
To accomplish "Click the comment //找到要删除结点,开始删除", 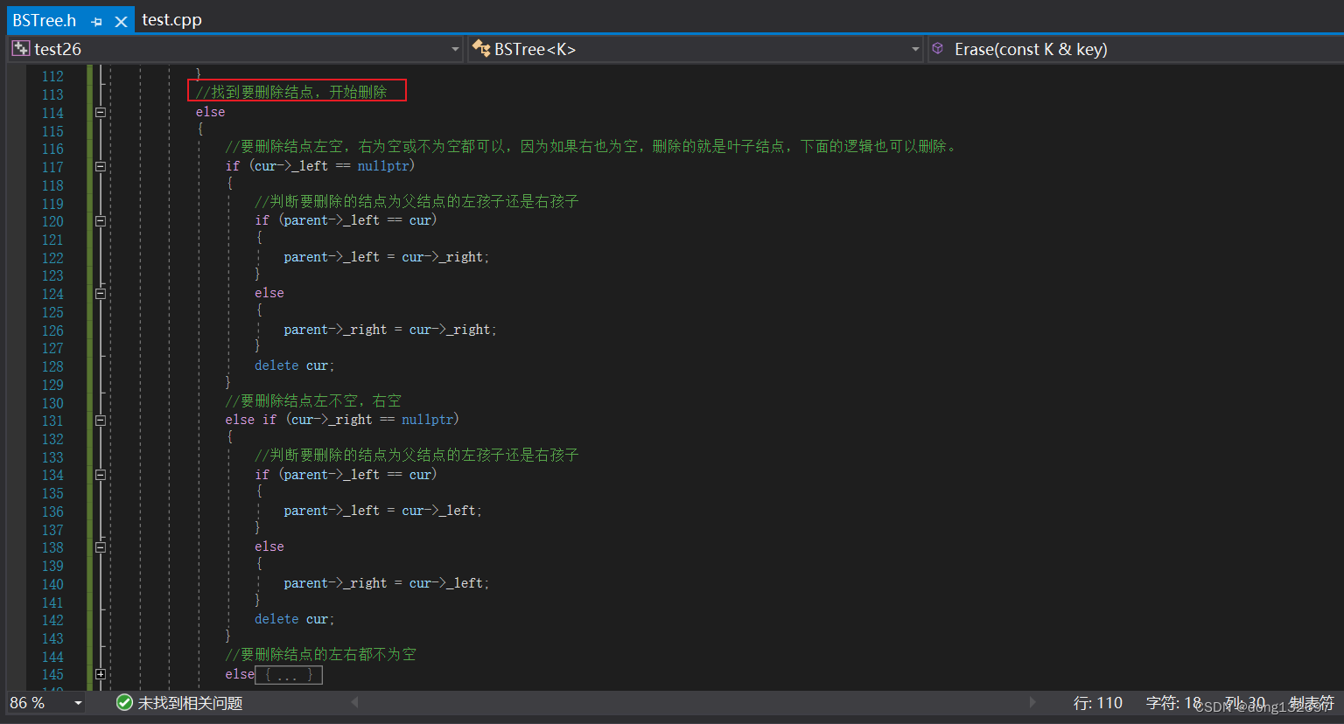I will pyautogui.click(x=291, y=92).
